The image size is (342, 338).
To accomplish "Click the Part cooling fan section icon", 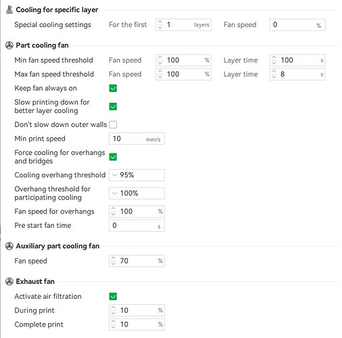I will point(9,45).
